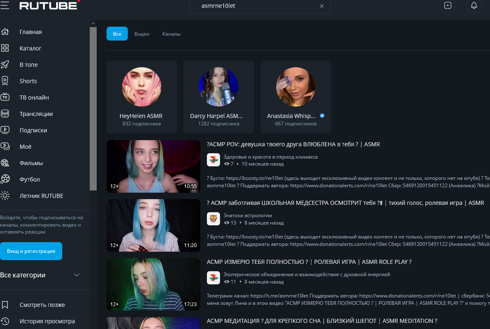Play the 17:23 video thumbnail
This screenshot has height=329, width=490.
point(154,284)
